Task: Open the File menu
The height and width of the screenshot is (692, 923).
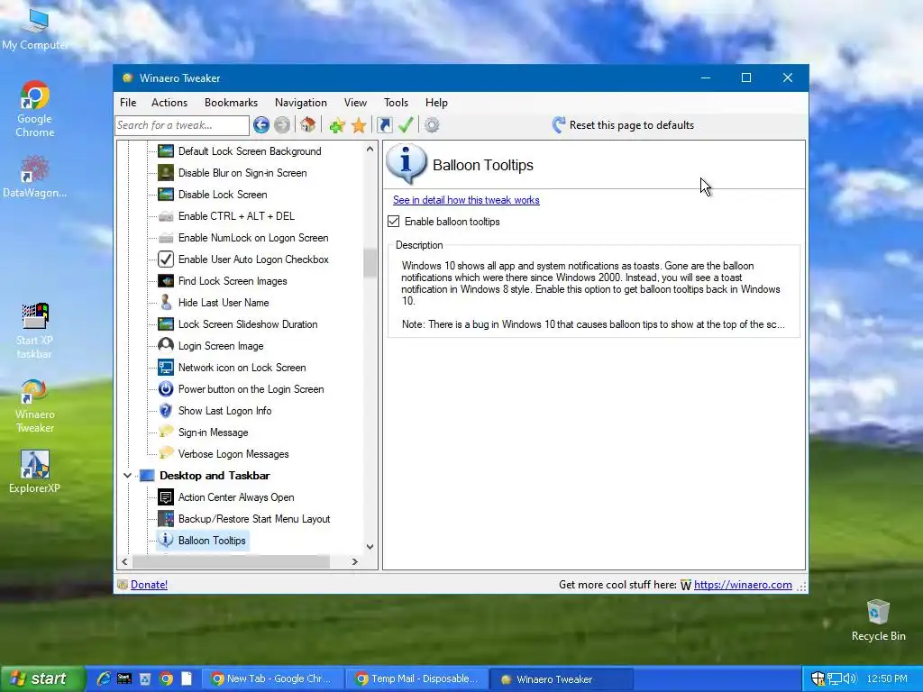Action: [128, 103]
